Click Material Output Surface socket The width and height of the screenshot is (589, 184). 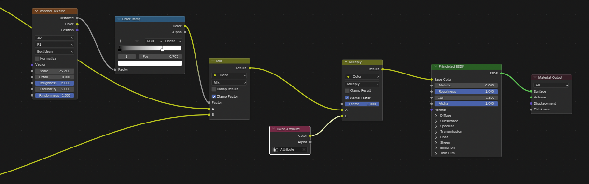click(531, 91)
